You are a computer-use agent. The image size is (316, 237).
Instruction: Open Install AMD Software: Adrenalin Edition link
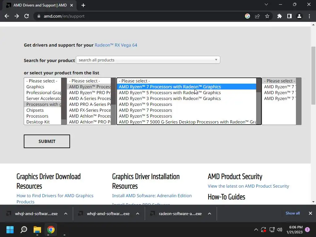(x=152, y=195)
